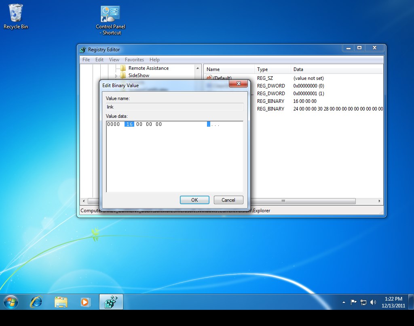This screenshot has width=414, height=326.
Task: Open the Windows Start orb
Action: click(x=11, y=302)
